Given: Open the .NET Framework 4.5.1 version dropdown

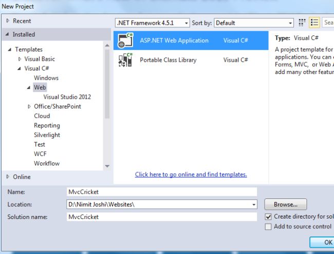Looking at the screenshot, I should pos(152,23).
